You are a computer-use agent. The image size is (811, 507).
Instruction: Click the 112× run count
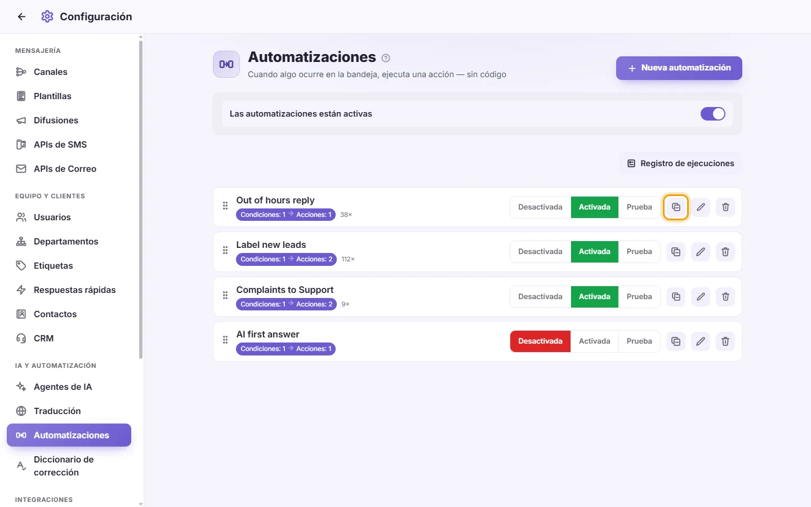348,259
